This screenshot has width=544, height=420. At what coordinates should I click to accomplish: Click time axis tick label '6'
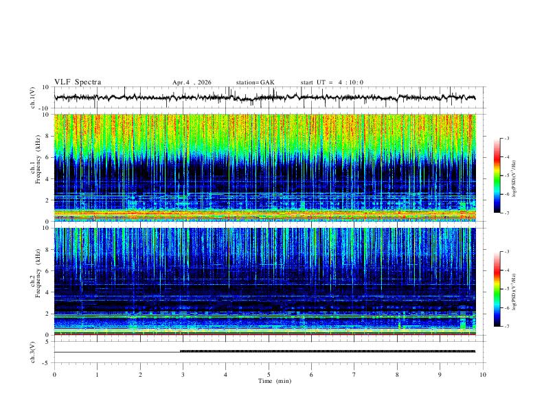(x=311, y=375)
